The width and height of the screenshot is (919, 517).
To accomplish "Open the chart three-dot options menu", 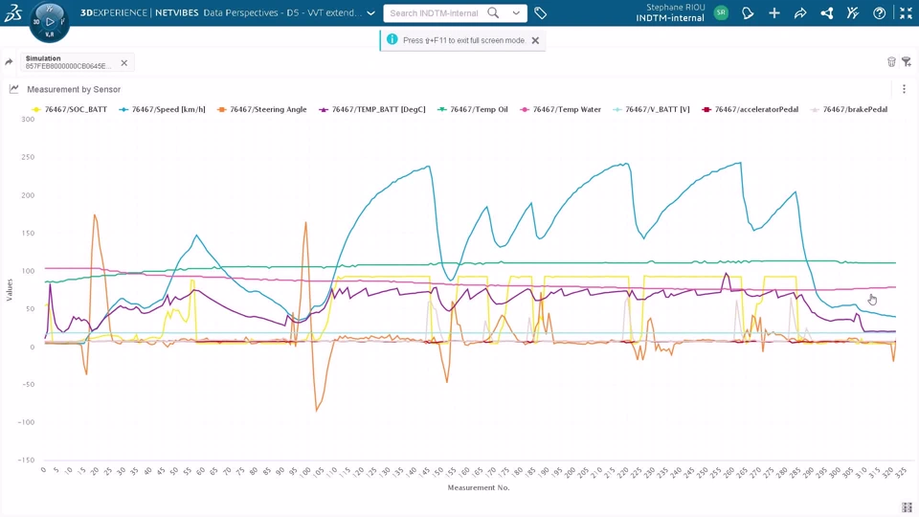I will click(904, 89).
